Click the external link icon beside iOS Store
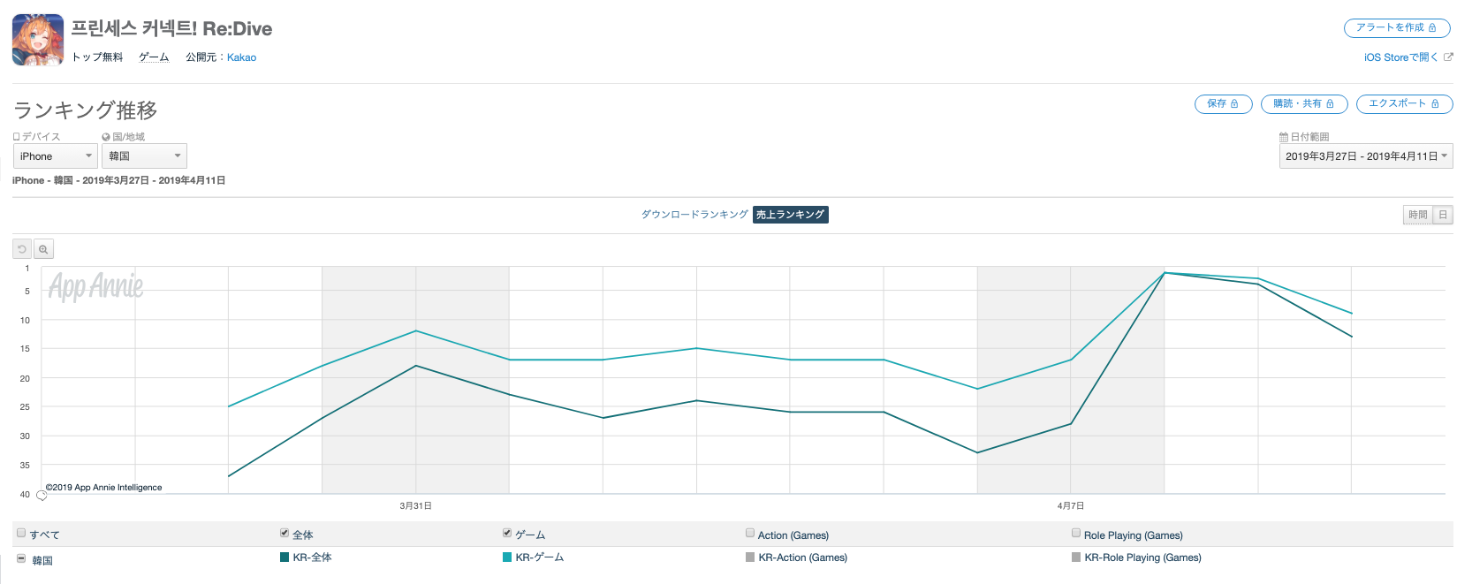 (x=1448, y=57)
